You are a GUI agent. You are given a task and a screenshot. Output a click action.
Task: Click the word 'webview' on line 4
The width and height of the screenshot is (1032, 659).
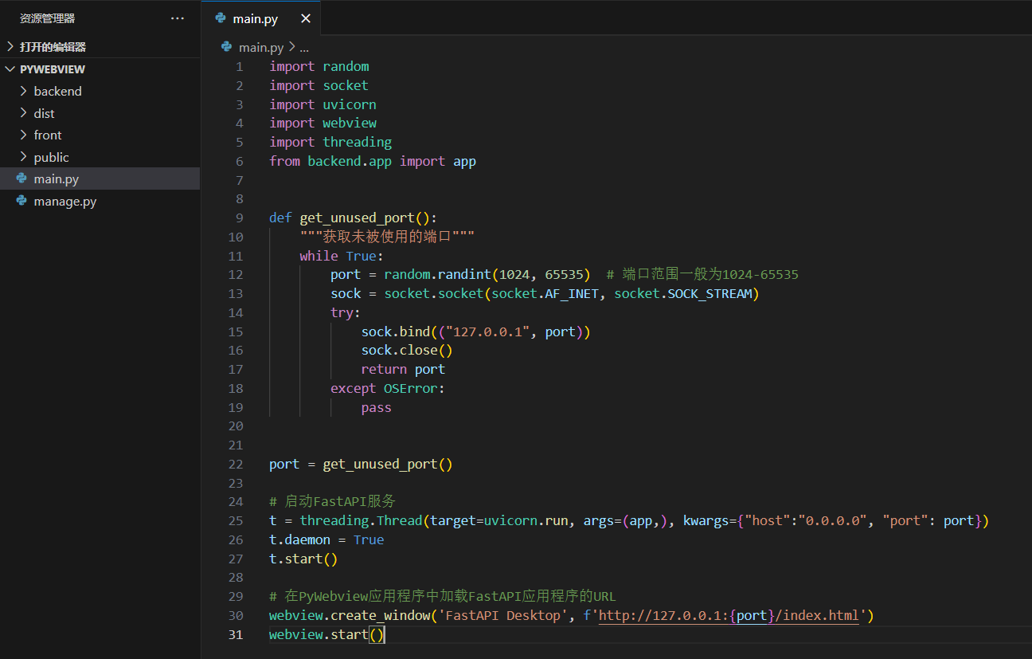(350, 123)
